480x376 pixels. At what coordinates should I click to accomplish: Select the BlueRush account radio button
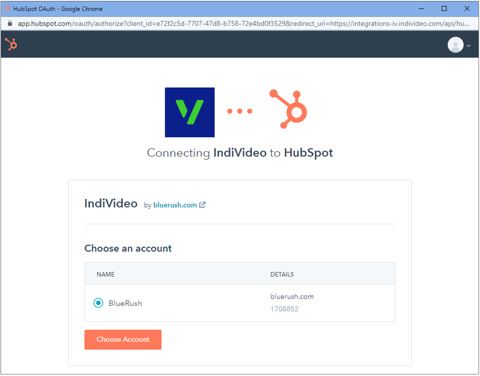pos(98,303)
